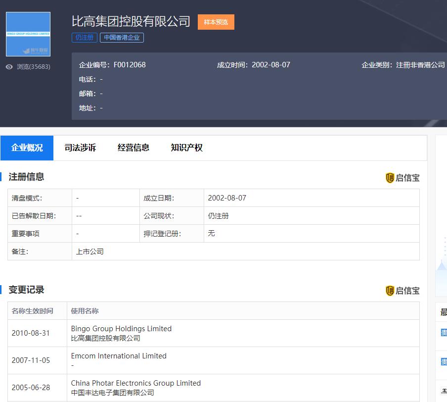Switch to the 经营信息 tab
The width and height of the screenshot is (447, 402).
click(x=134, y=148)
